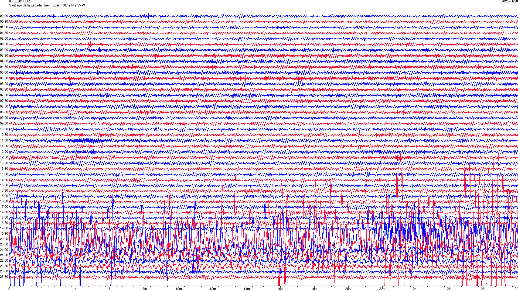Select the 13:30 trace label

point(4,169)
